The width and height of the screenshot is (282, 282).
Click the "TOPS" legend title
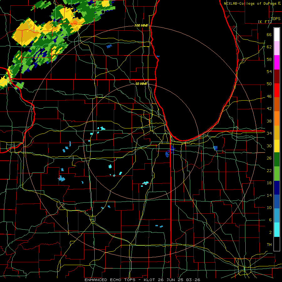[275, 18]
